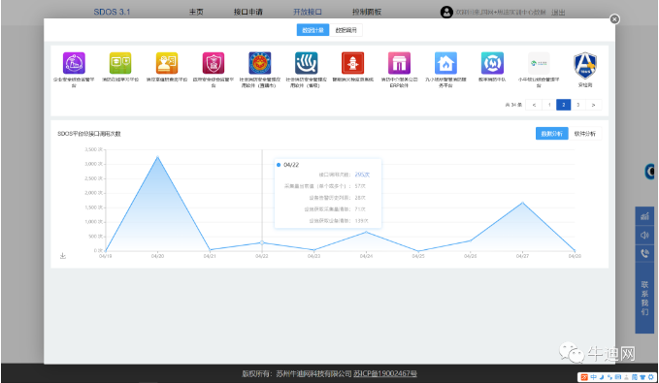
Task: Open 接口申请 in top navigation
Action: pos(247,13)
